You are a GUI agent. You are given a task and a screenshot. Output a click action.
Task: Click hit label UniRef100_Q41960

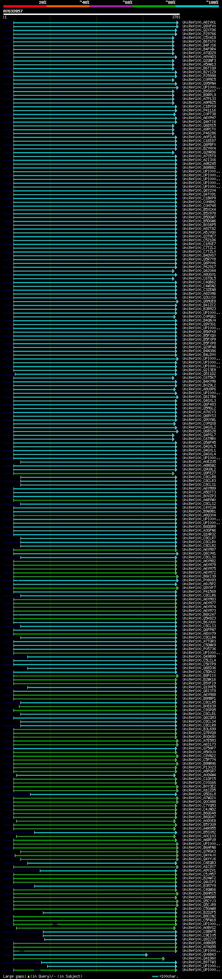tap(199, 959)
